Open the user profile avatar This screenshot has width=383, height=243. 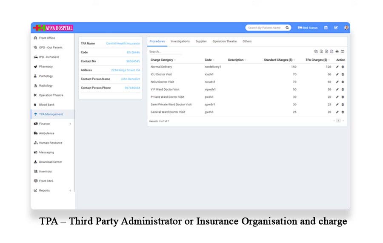tap(346, 28)
